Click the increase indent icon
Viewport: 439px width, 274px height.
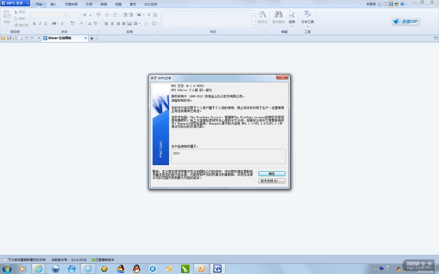pos(131,15)
